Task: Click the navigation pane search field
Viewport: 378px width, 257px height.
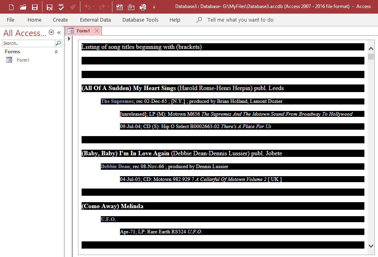Action: click(x=28, y=43)
